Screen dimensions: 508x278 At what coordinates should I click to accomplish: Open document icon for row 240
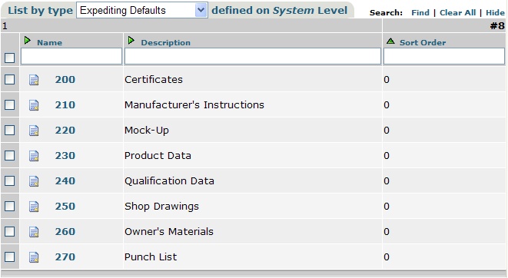(34, 181)
